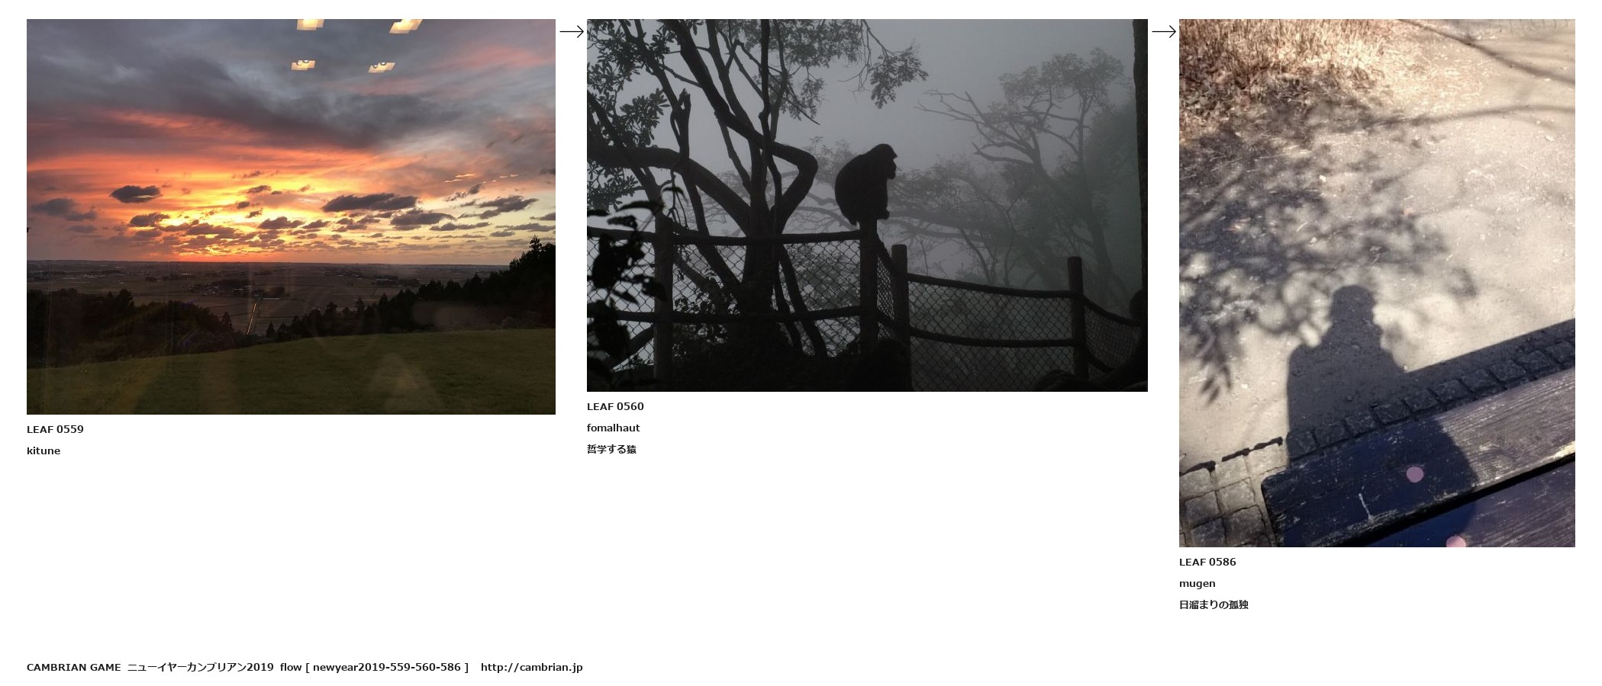Screen dimensions: 1602x686
Task: Open the monkey silhouette photo
Action: coord(867,205)
